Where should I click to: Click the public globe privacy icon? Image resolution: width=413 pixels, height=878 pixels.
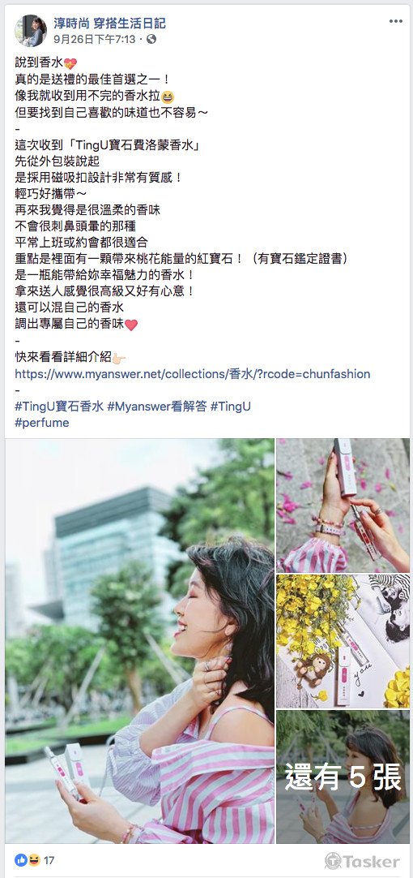coord(151,39)
